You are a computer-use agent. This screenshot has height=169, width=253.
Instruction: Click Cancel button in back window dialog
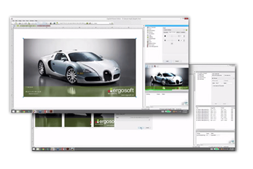pyautogui.click(x=148, y=128)
